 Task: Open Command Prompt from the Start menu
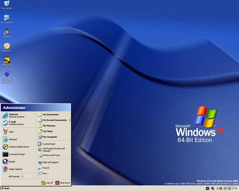click(x=19, y=154)
